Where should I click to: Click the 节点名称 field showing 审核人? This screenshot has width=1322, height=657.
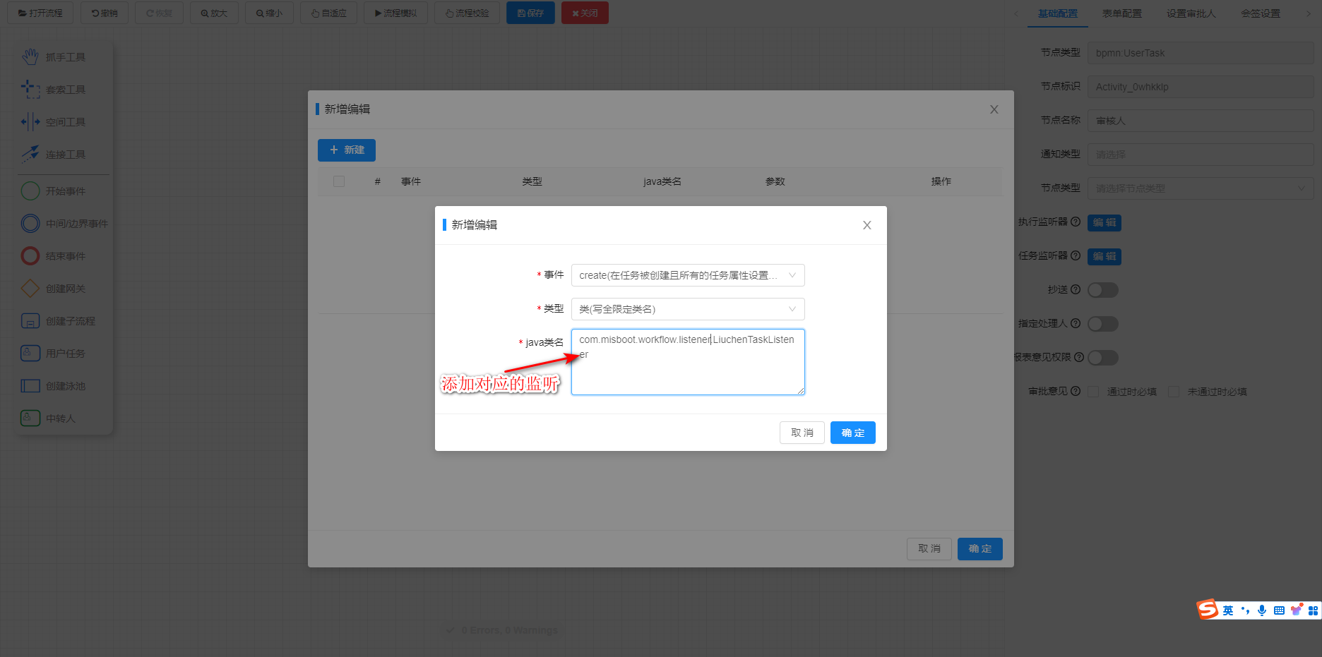point(1201,121)
